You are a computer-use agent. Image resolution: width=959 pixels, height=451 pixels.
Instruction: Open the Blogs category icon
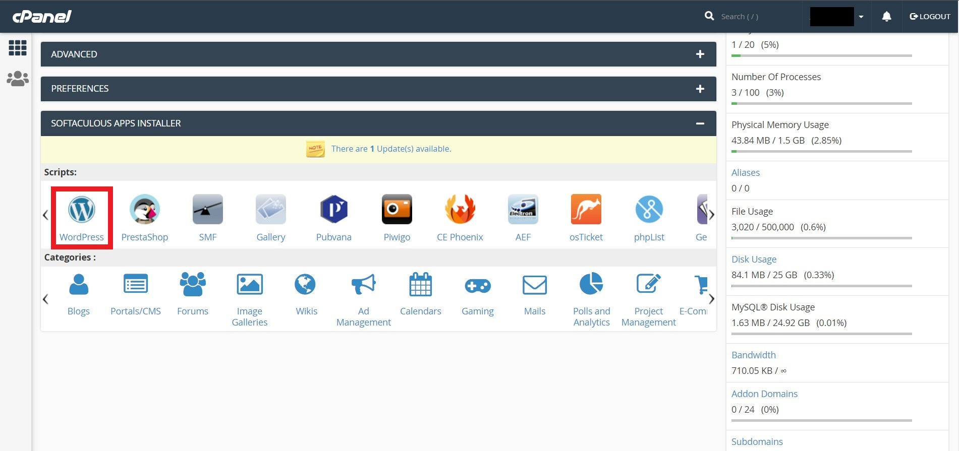click(79, 285)
